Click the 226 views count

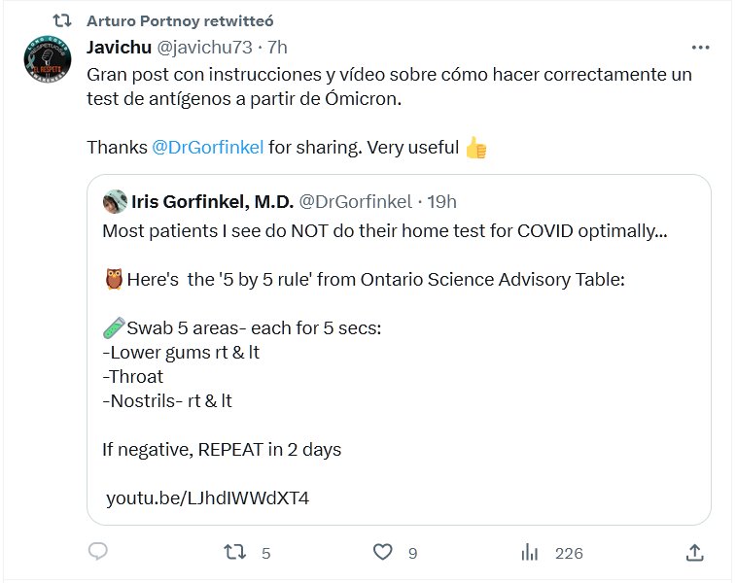click(x=568, y=553)
